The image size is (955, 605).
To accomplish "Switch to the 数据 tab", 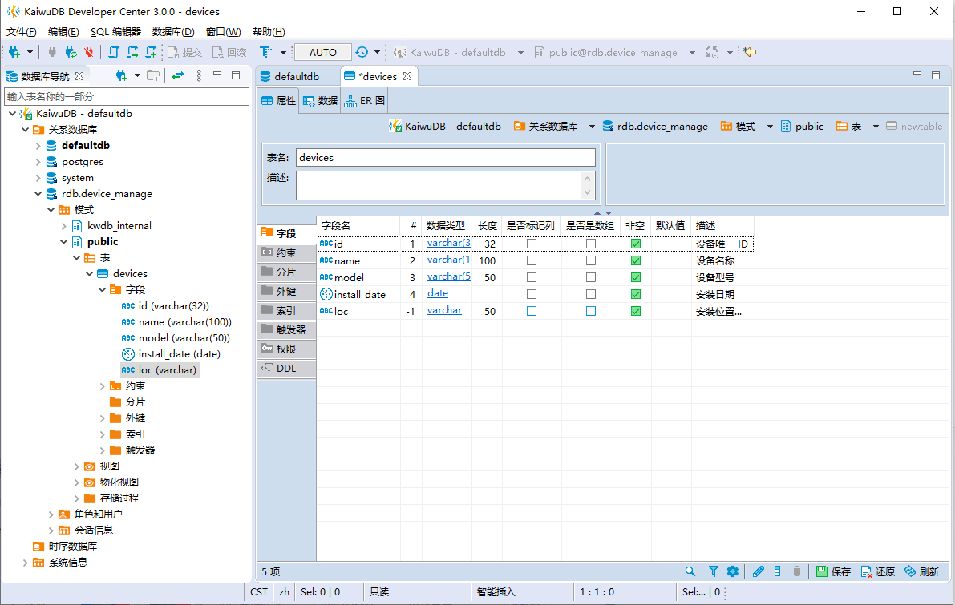I will [320, 100].
